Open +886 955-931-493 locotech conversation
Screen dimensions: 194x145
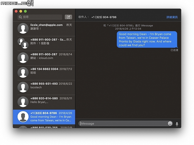pos(44,88)
